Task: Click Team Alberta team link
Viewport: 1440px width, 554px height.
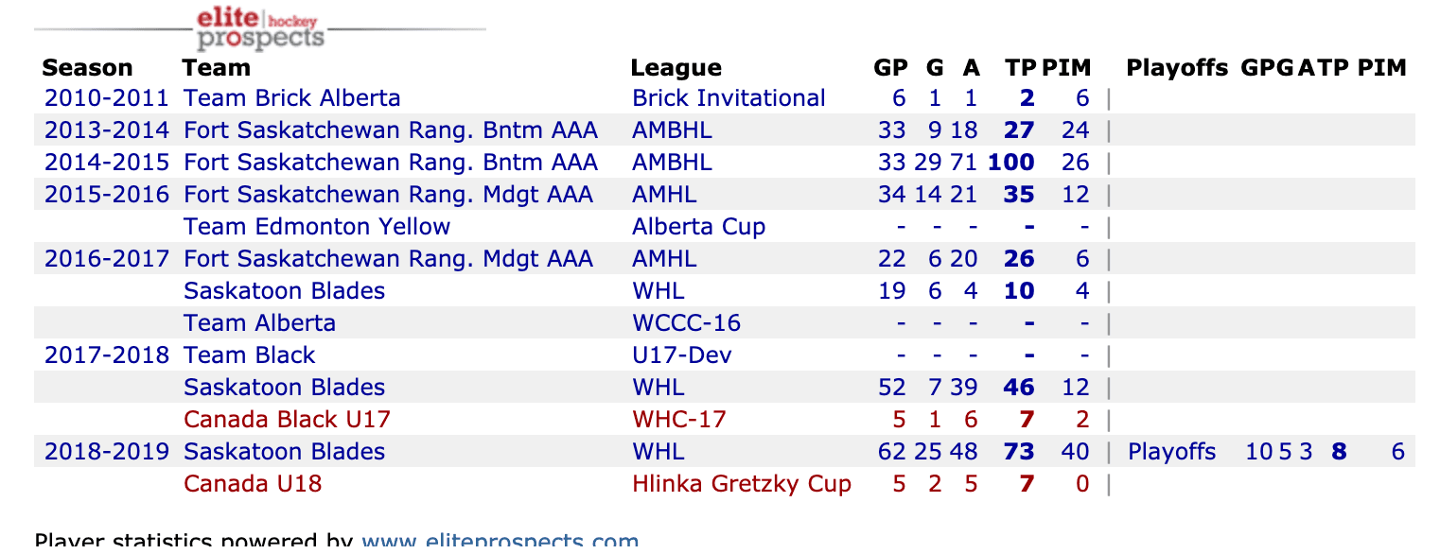Action: click(x=259, y=323)
